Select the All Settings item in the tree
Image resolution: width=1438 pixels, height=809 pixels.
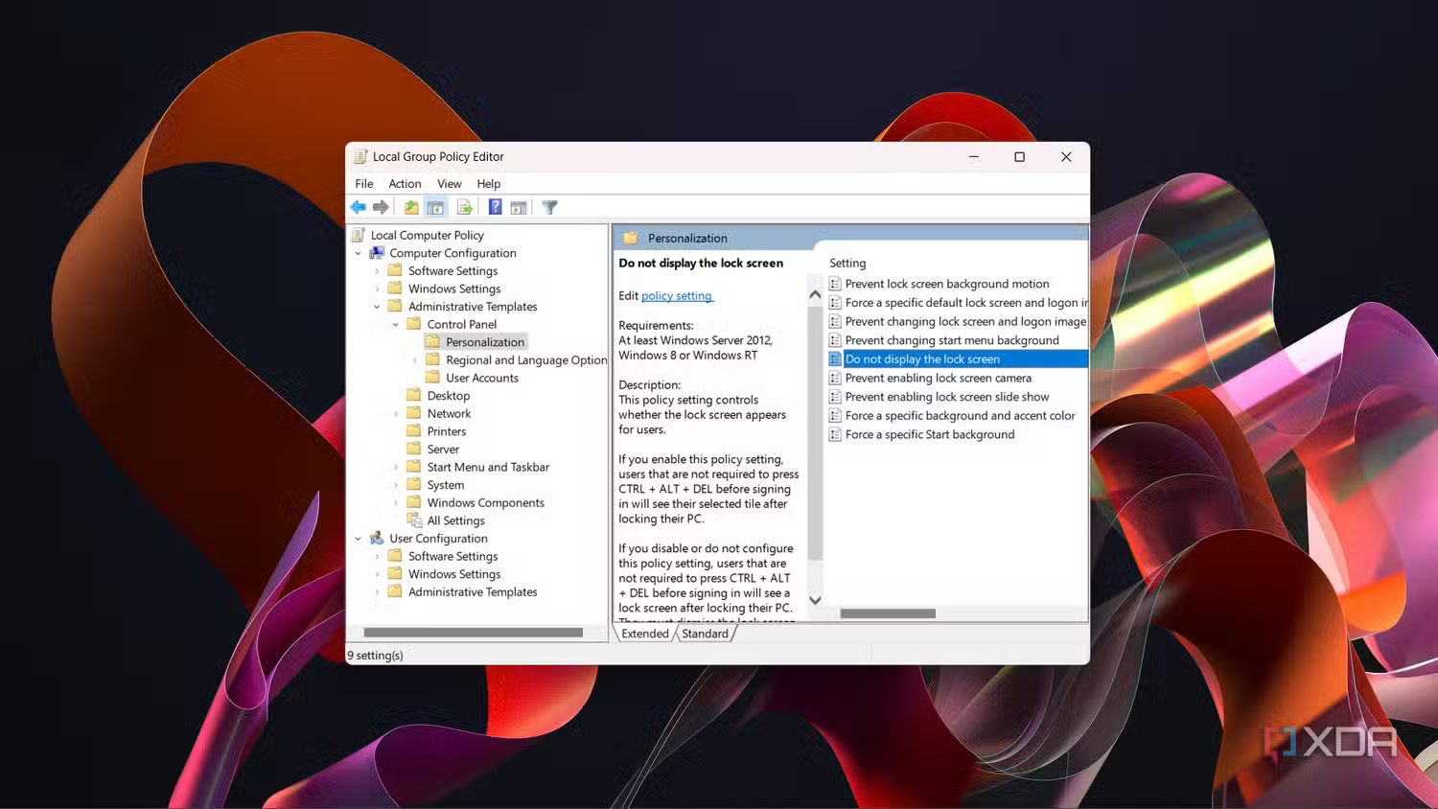(456, 520)
